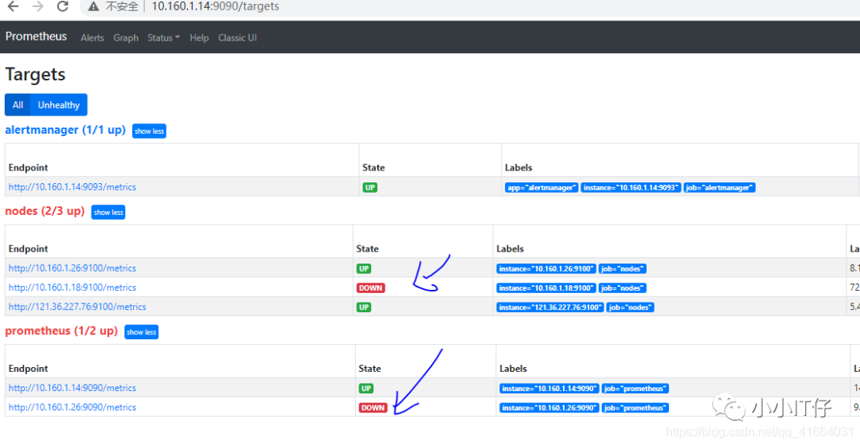Viewport: 860px width, 446px height.
Task: Click the prometheus (1/2 up) heading
Action: tap(61, 331)
